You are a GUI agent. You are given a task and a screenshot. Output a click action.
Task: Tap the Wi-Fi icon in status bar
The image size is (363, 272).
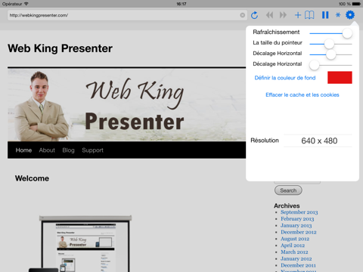click(26, 4)
